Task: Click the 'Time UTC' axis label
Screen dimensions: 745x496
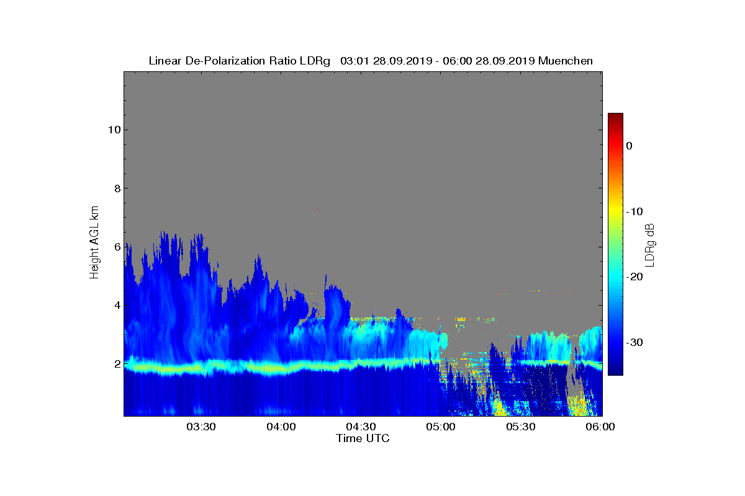Action: point(363,438)
